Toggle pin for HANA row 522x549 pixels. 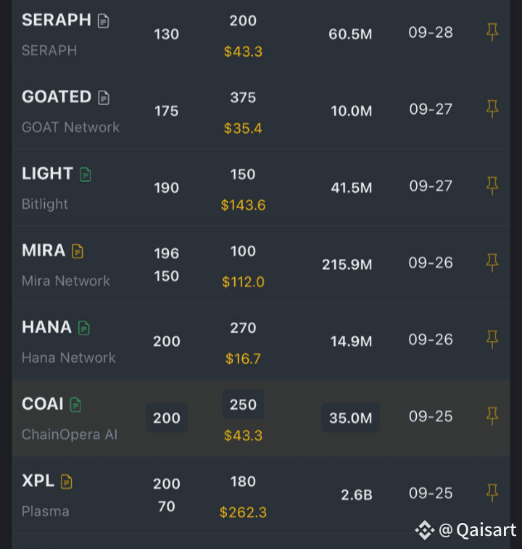point(492,339)
